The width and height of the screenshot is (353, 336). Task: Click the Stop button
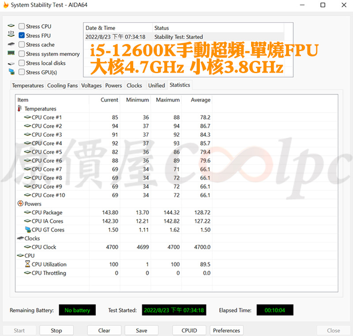(56, 330)
